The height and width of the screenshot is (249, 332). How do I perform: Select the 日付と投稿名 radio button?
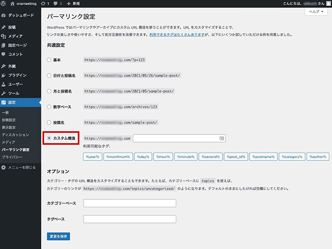[x=49, y=75]
